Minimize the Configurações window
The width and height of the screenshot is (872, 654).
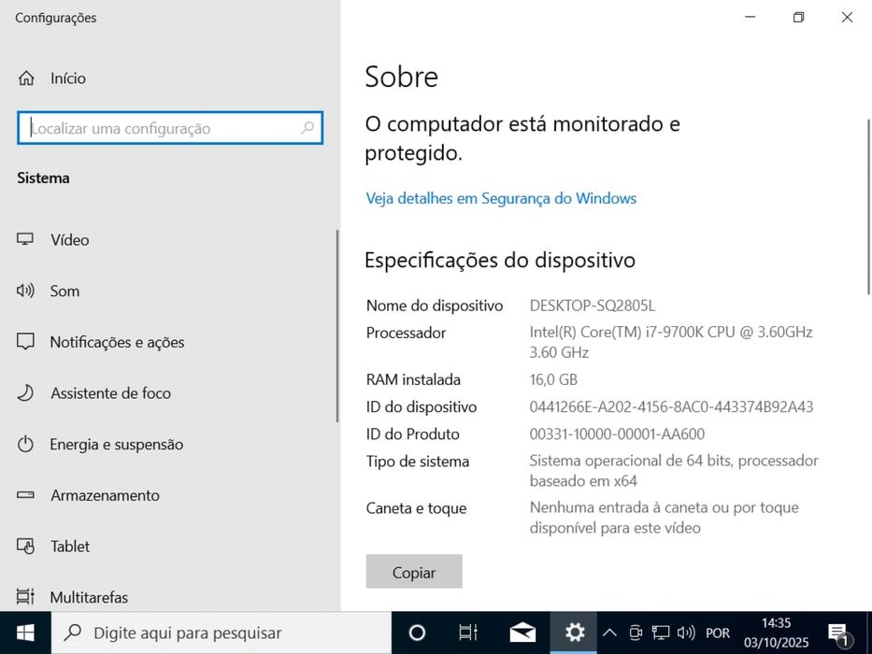pyautogui.click(x=750, y=17)
